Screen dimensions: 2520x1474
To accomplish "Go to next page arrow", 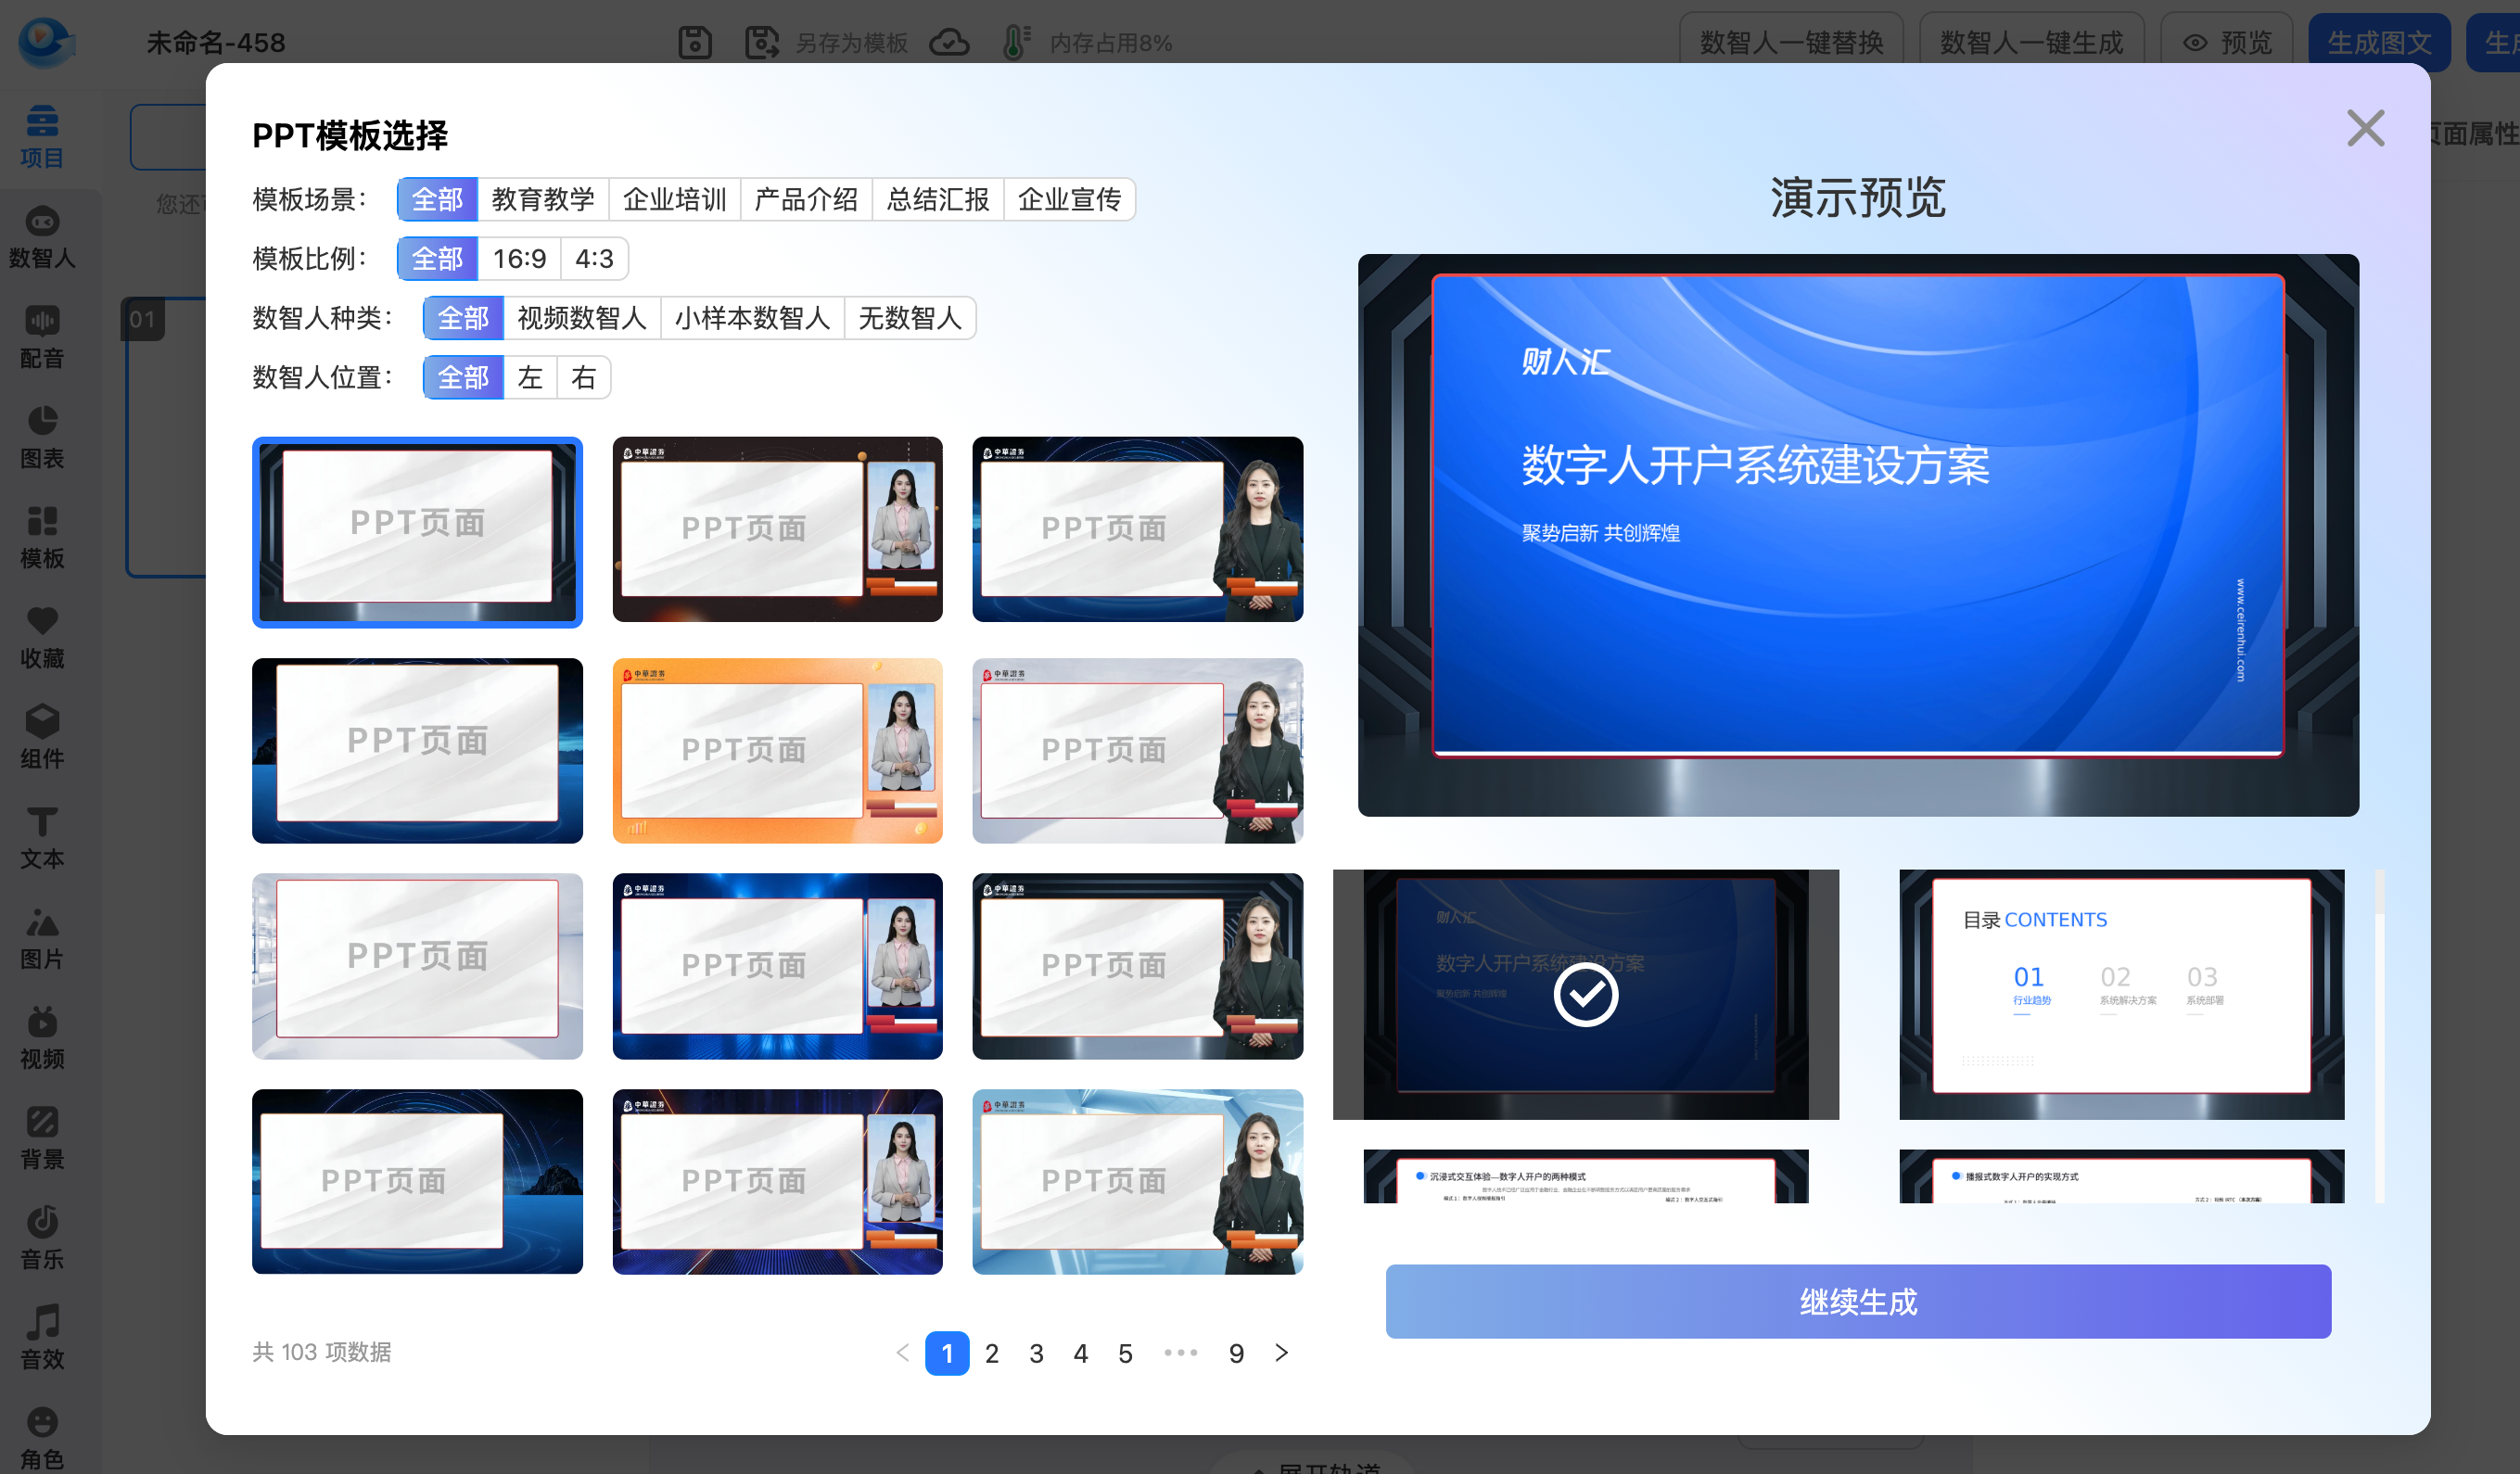I will click(x=1281, y=1353).
